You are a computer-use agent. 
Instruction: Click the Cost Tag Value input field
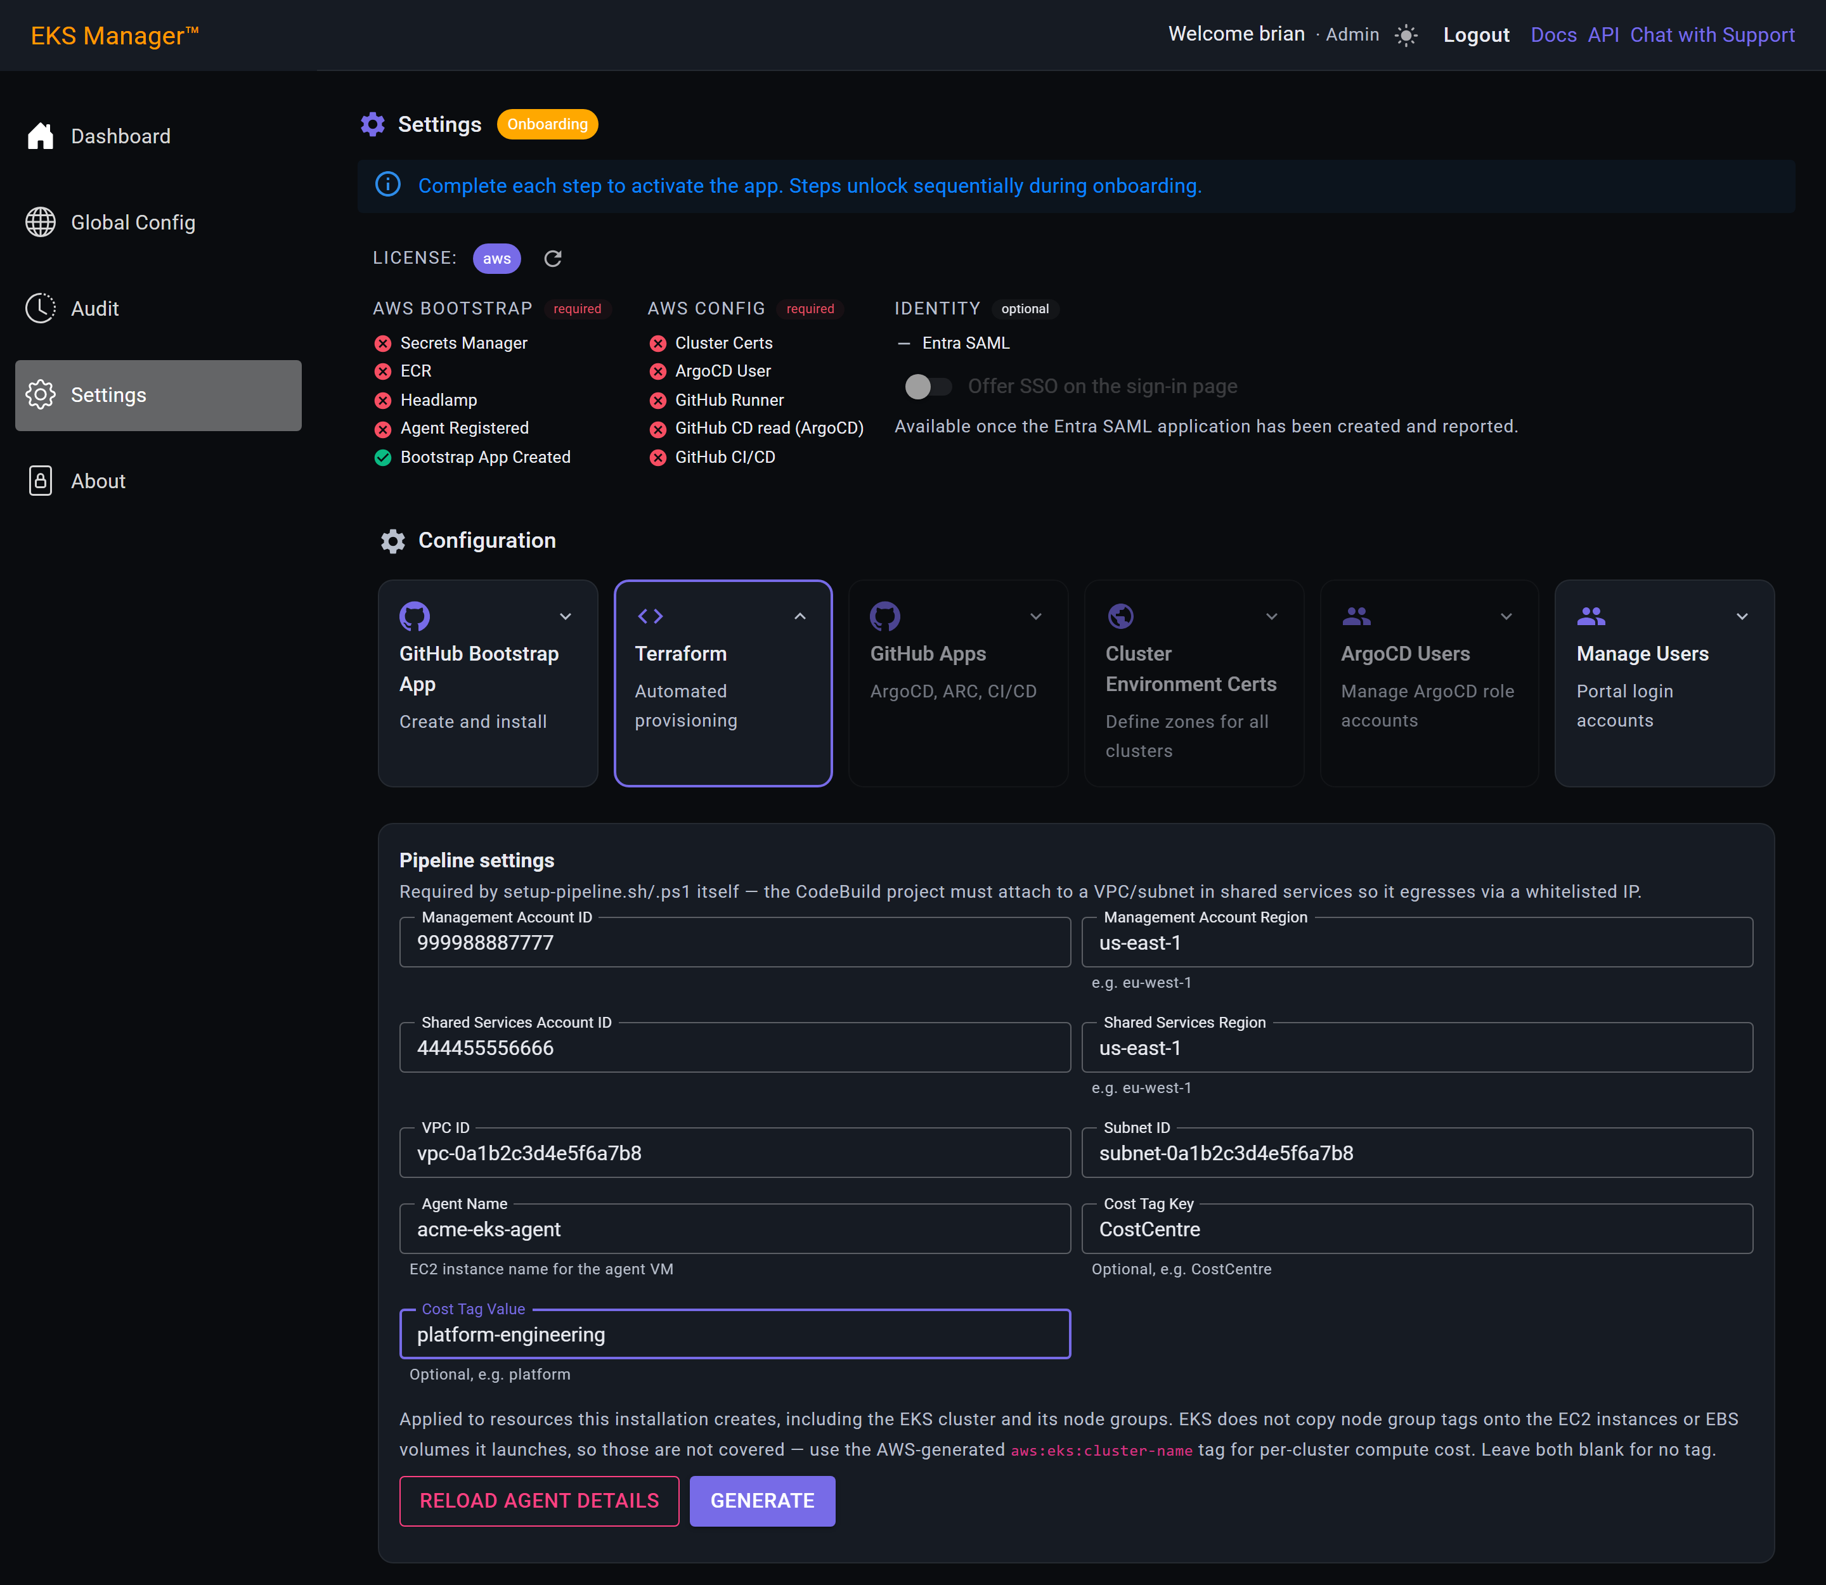pos(734,1335)
